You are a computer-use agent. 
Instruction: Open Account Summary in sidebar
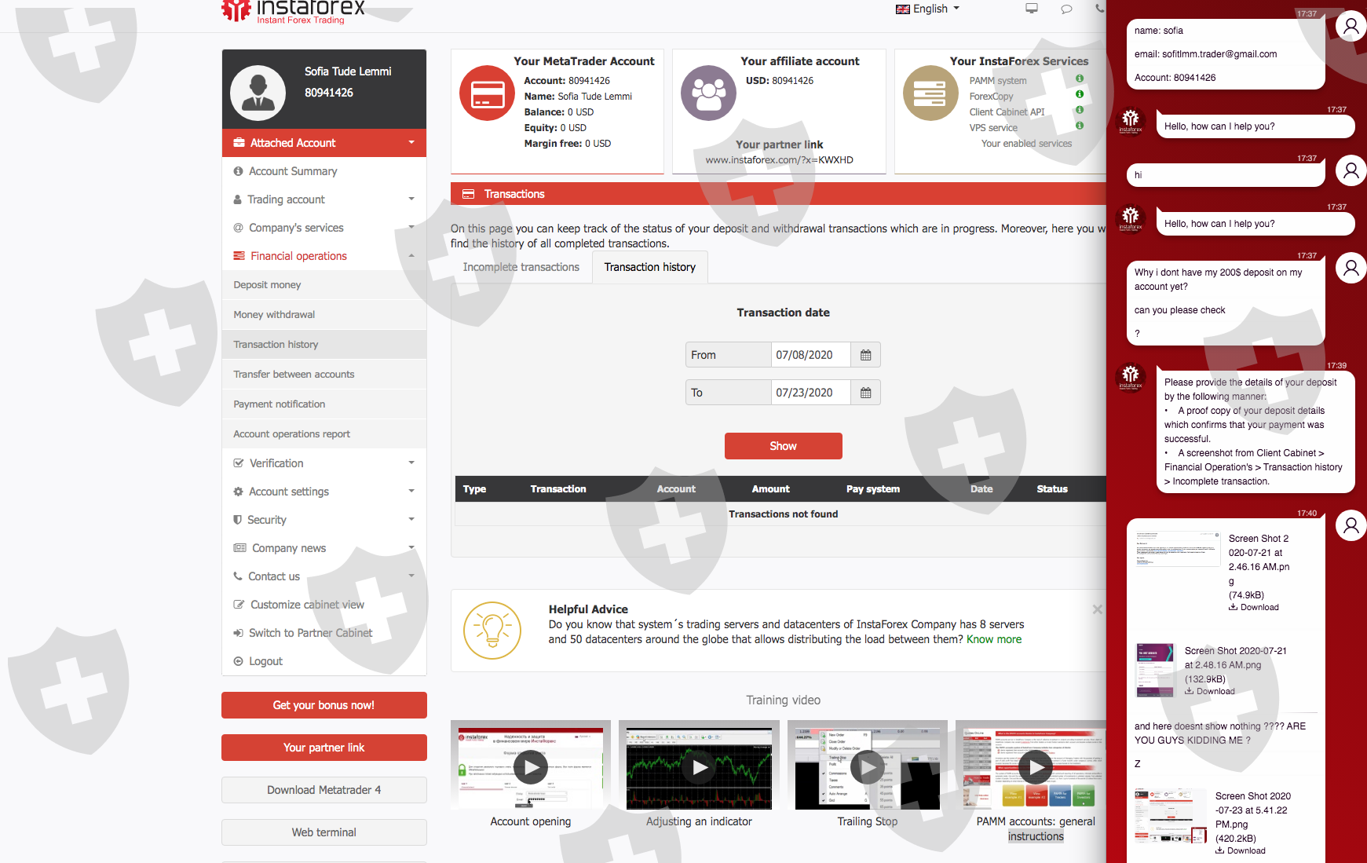click(x=324, y=171)
